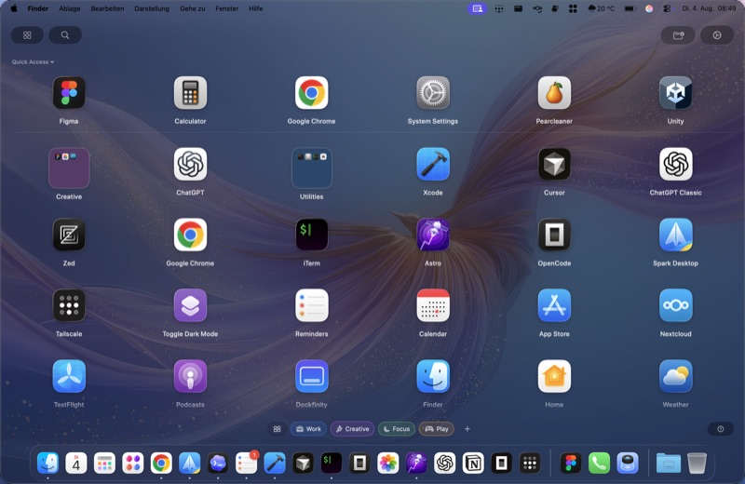Image resolution: width=745 pixels, height=484 pixels.
Task: Open Cursor from the launcher grid
Action: click(x=554, y=164)
